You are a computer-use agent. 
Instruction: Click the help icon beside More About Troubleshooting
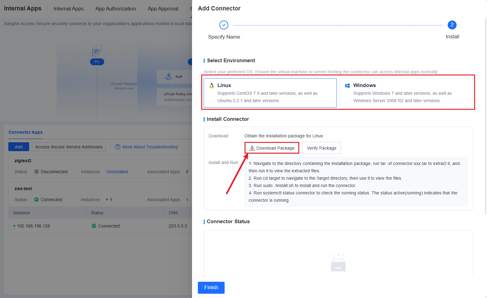coord(118,147)
